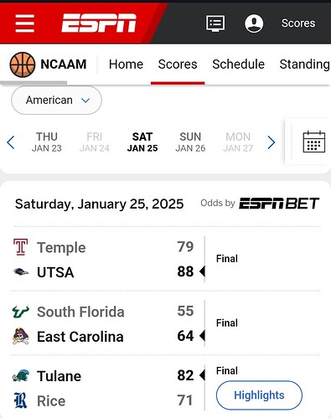
Task: Click the Scores link in header
Action: click(x=298, y=23)
